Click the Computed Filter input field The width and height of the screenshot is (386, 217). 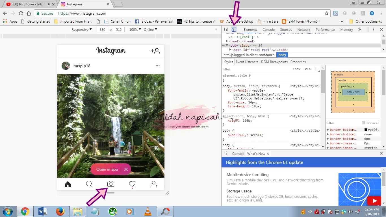(x=342, y=123)
